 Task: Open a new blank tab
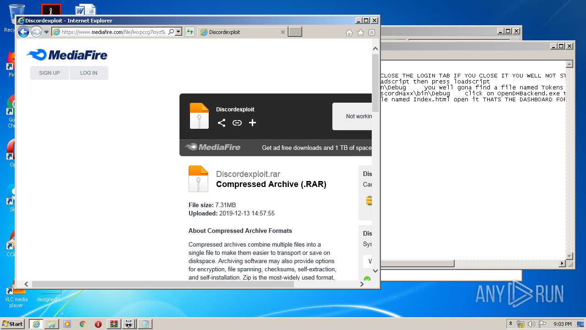click(x=295, y=32)
